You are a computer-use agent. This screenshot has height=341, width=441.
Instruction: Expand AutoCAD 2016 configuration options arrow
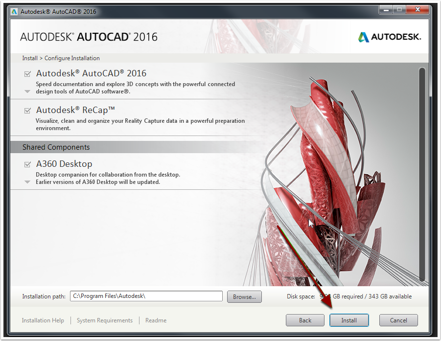tap(27, 91)
